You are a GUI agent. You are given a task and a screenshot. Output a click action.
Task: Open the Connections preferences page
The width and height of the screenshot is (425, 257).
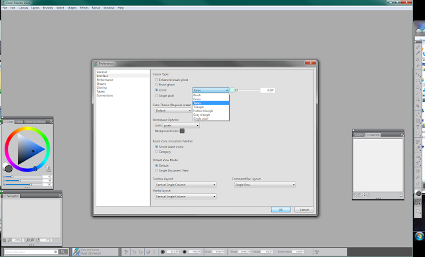105,95
